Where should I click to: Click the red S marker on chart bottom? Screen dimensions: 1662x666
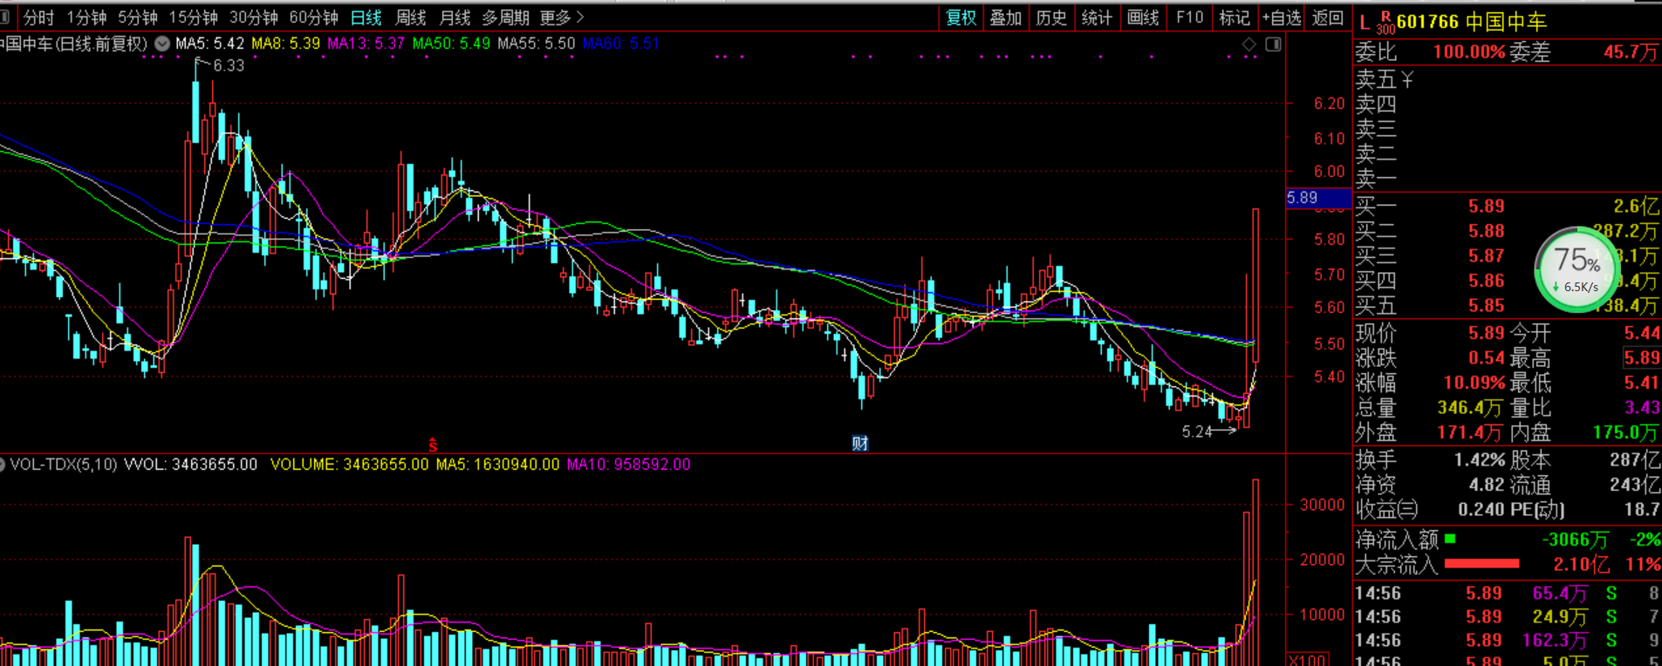coord(433,445)
